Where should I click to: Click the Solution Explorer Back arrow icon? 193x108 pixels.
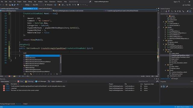click(162, 11)
